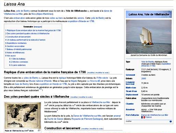Click the infobox info icon beside modifier
Image resolution: width=176 pixels, height=133 pixels.
pyautogui.click(x=170, y=122)
